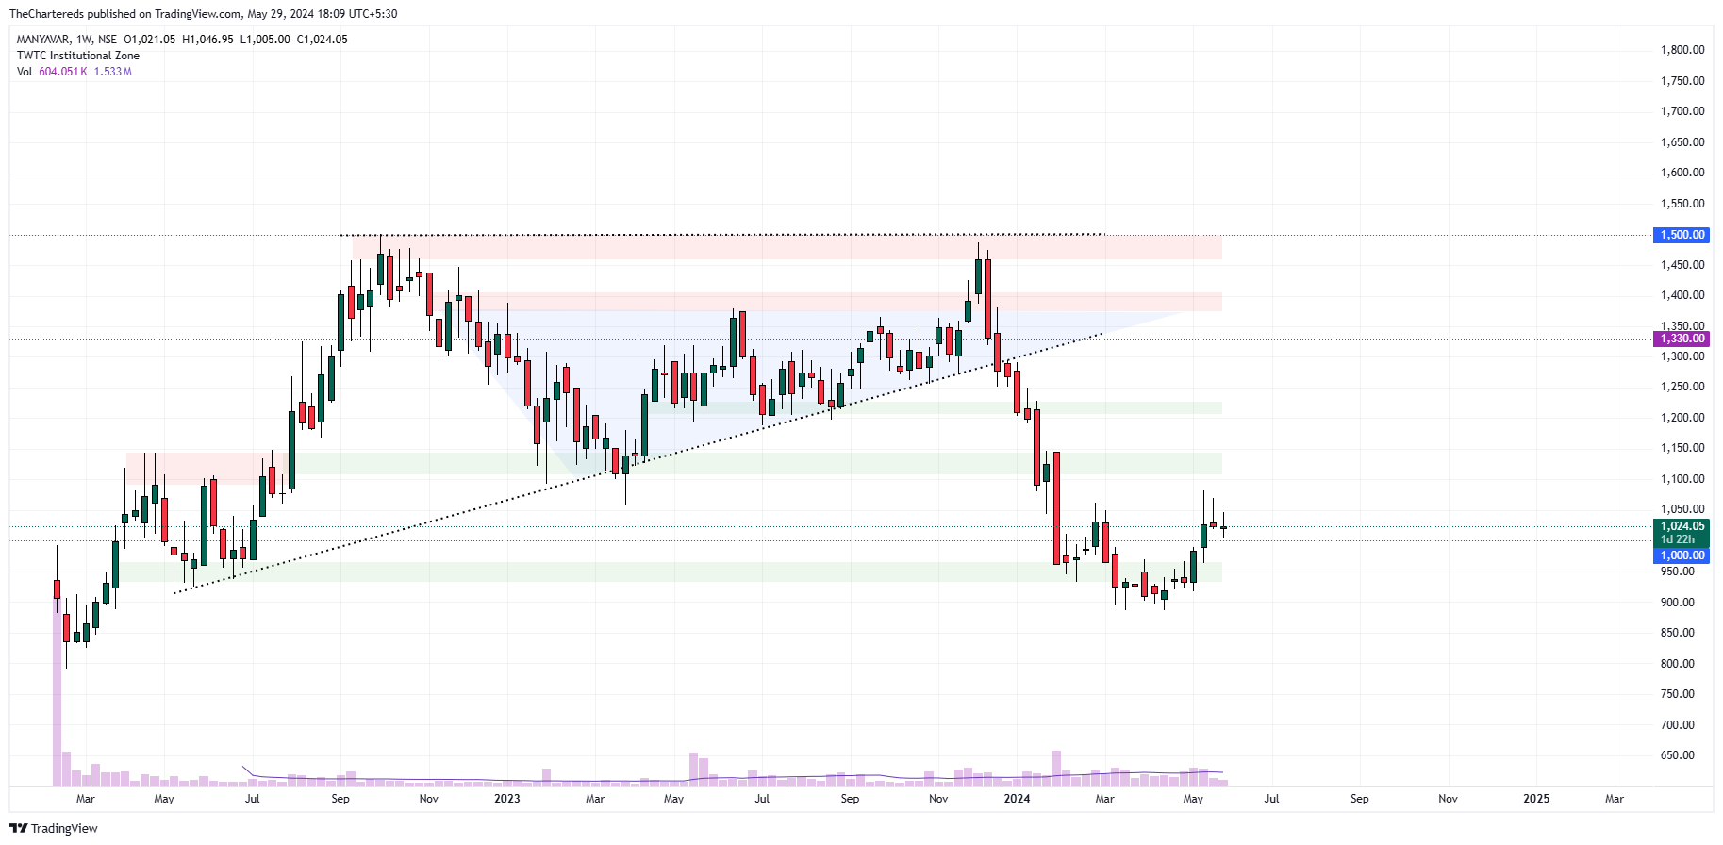Click the 1,300.00 price axis label
This screenshot has width=1723, height=845.
coord(1682,356)
